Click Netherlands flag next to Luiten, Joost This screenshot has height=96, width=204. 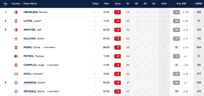click(x=16, y=21)
